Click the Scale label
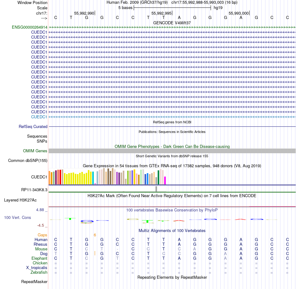The image size is (296, 289). click(x=42, y=8)
